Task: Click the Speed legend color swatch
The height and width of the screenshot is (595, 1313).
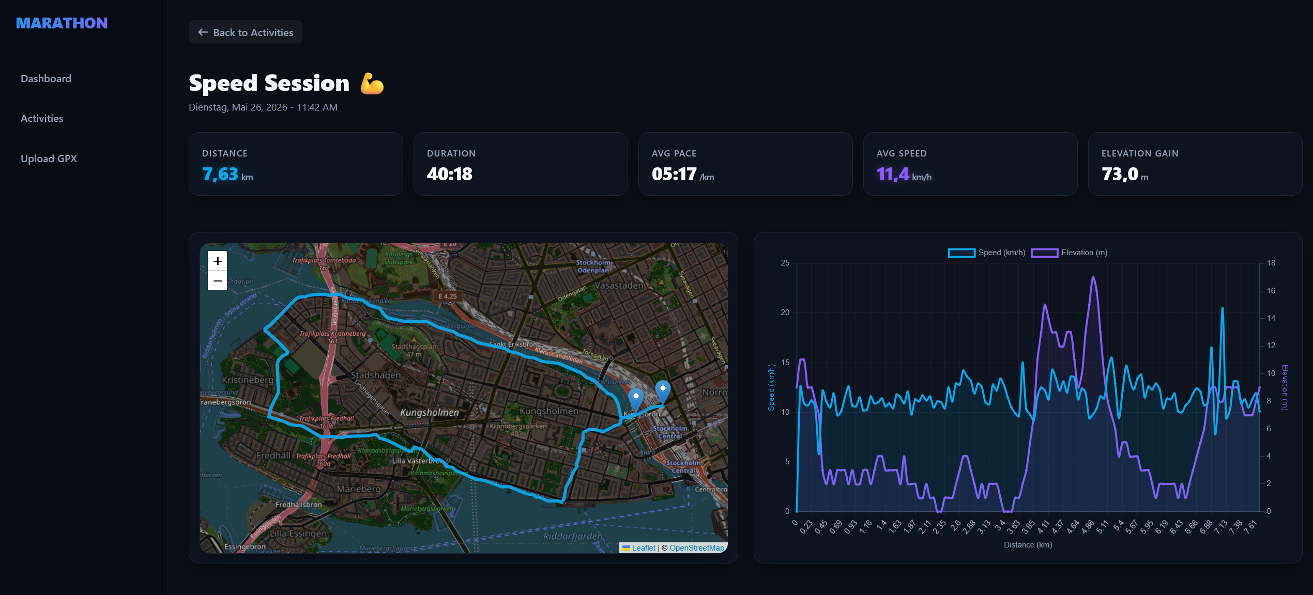Action: [x=961, y=253]
